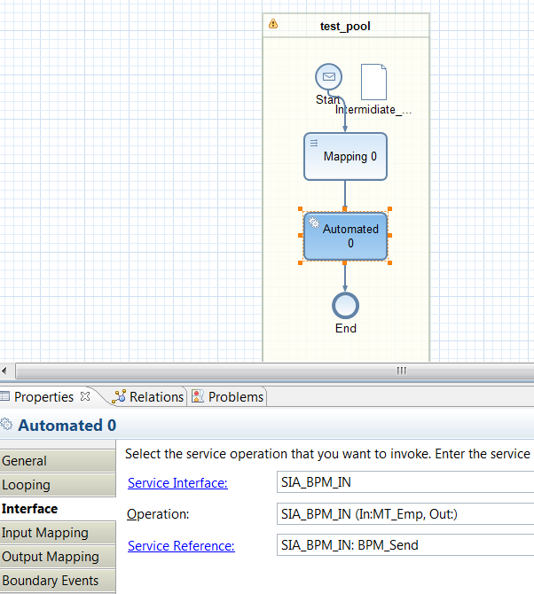Open the Output Mapping section
Viewport: 534px width, 594px height.
click(58, 557)
